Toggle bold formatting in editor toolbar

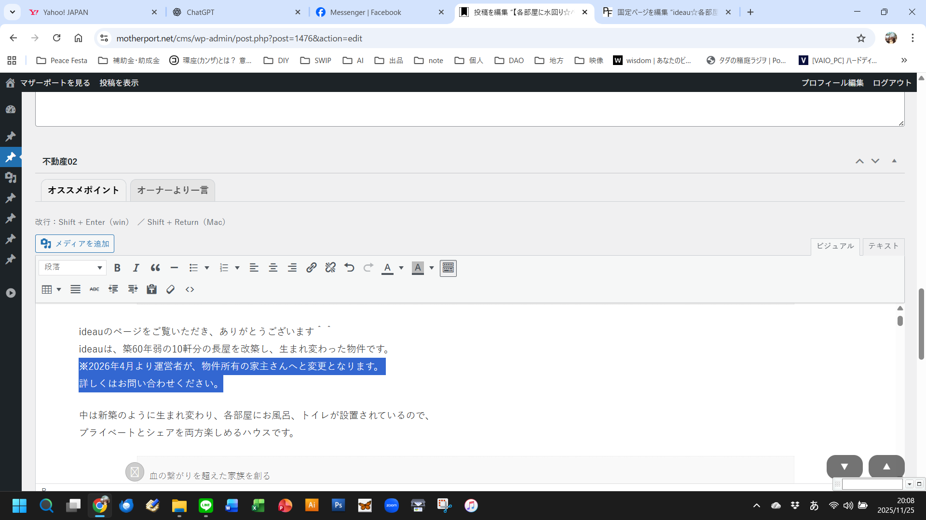pyautogui.click(x=117, y=268)
